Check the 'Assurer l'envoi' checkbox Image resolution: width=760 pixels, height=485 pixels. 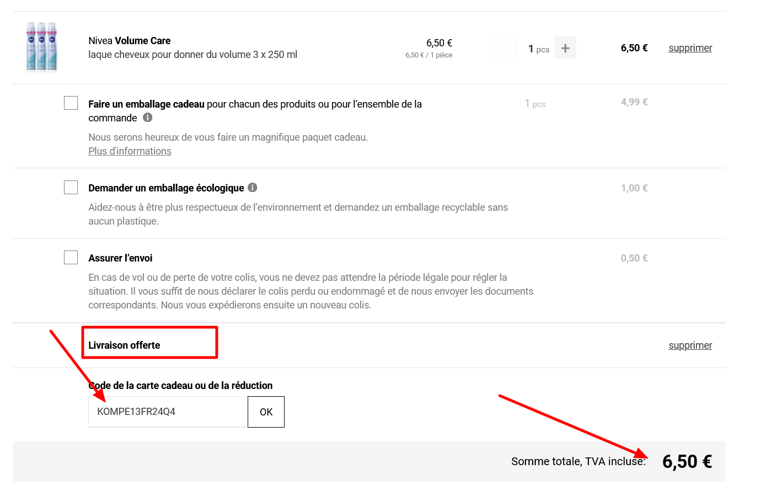71,258
